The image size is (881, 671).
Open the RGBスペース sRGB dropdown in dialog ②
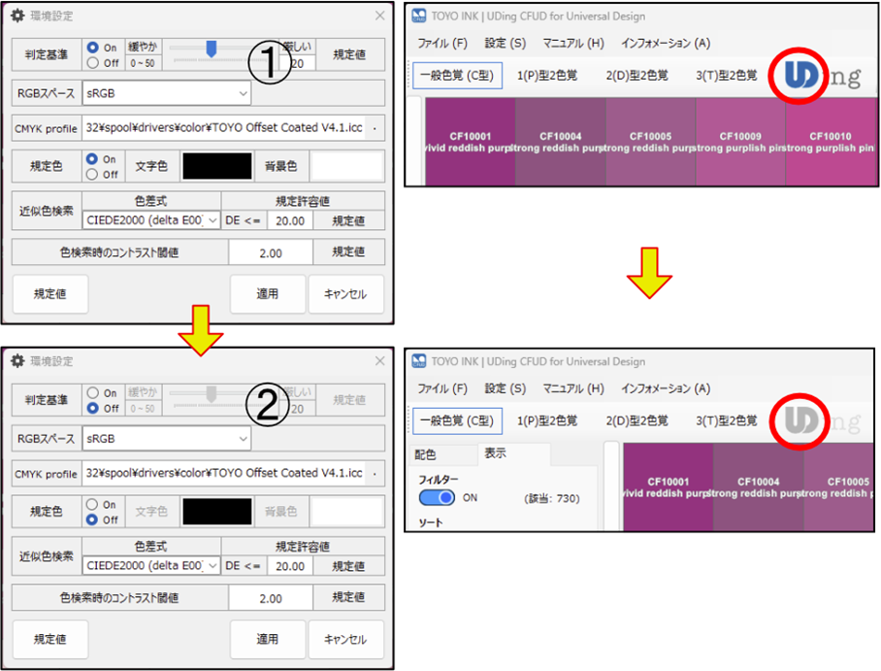[x=167, y=439]
